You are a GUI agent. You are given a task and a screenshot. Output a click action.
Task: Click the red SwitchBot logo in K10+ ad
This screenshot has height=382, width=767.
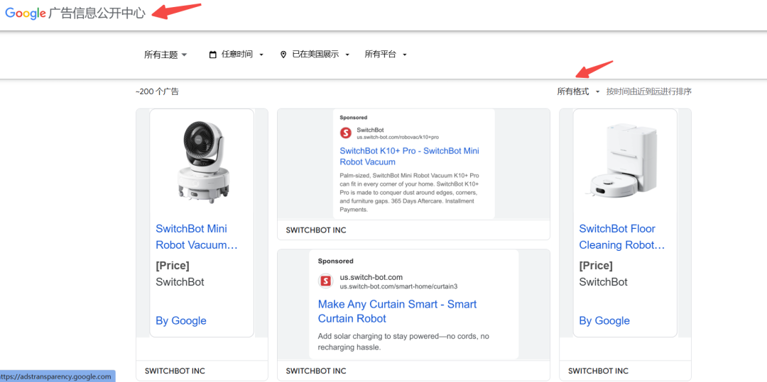click(346, 133)
